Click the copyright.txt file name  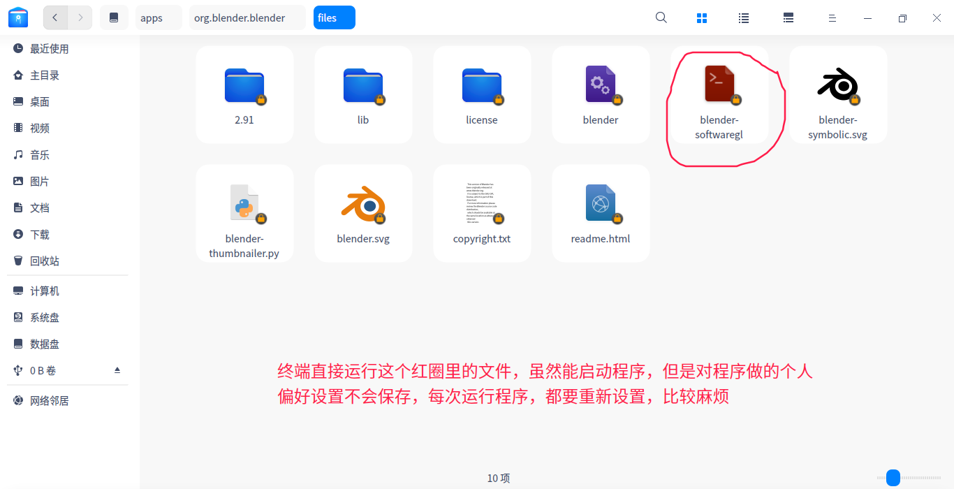click(x=482, y=239)
